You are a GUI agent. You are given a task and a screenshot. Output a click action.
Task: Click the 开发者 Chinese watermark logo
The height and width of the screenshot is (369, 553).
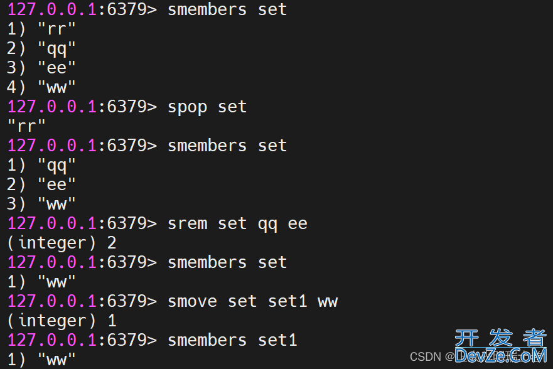pos(501,338)
